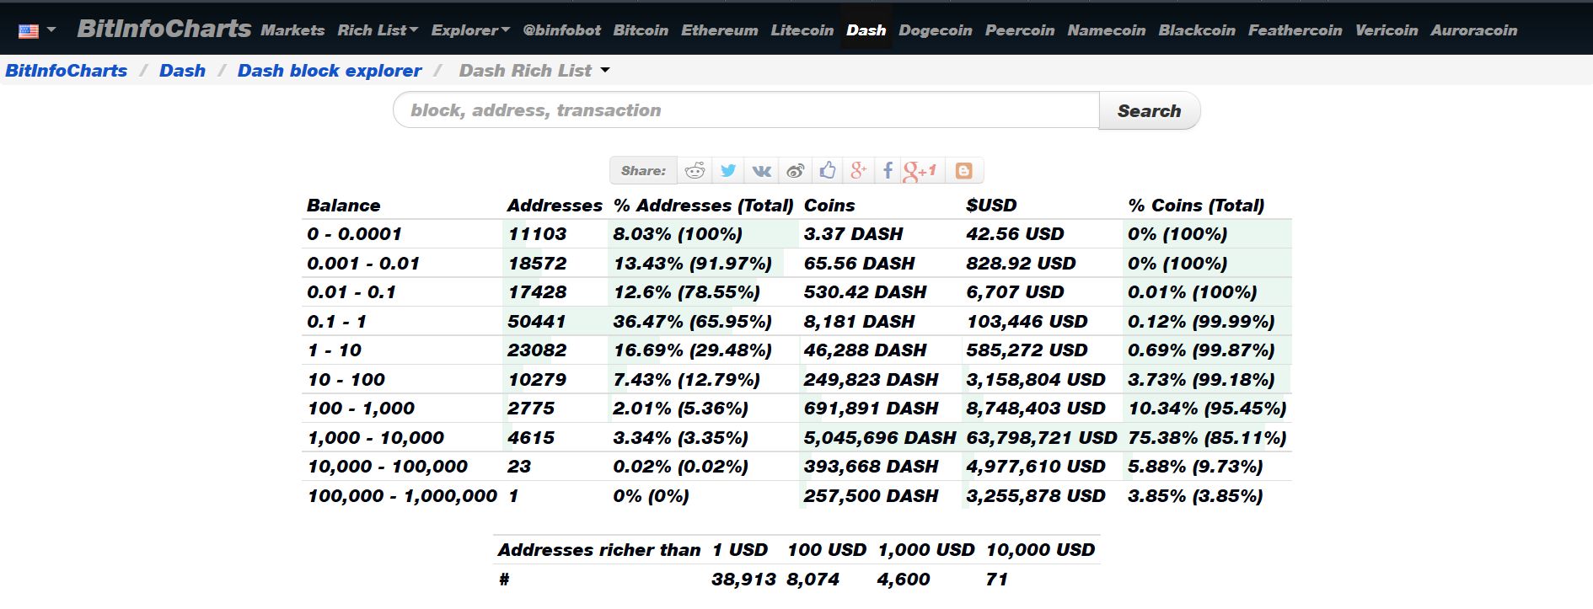Click the Coins column header
Image resolution: width=1593 pixels, height=609 pixels.
click(829, 206)
